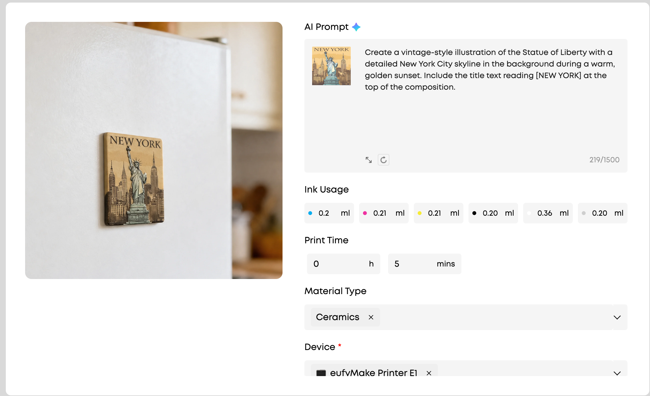Expand the Device dropdown chevron

tap(617, 373)
